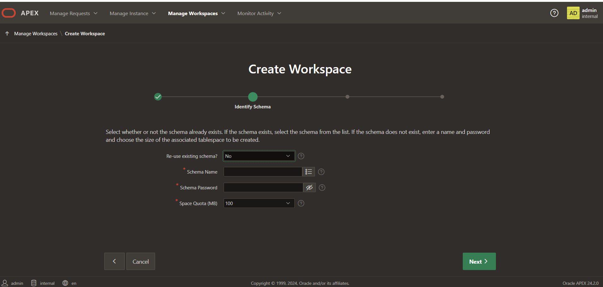Click the AD user avatar badge

(x=573, y=13)
